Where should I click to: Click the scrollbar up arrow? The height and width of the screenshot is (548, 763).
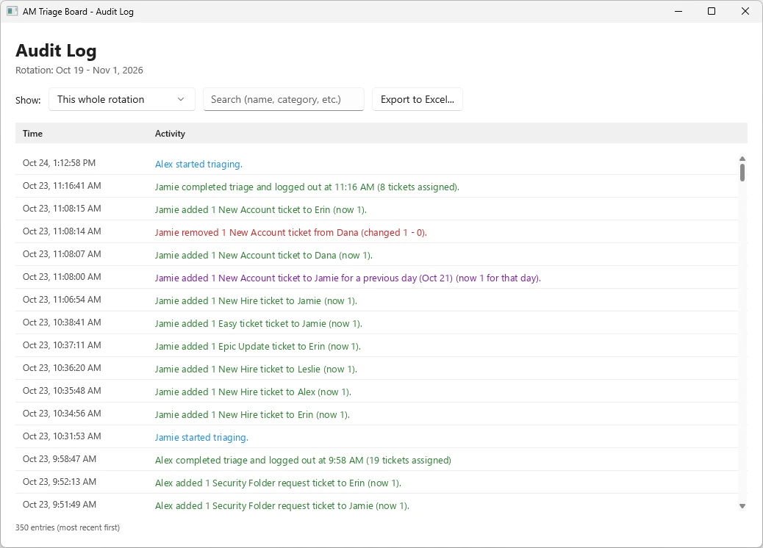(x=742, y=159)
